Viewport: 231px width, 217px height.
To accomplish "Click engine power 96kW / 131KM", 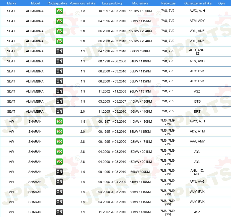I will [140, 91].
